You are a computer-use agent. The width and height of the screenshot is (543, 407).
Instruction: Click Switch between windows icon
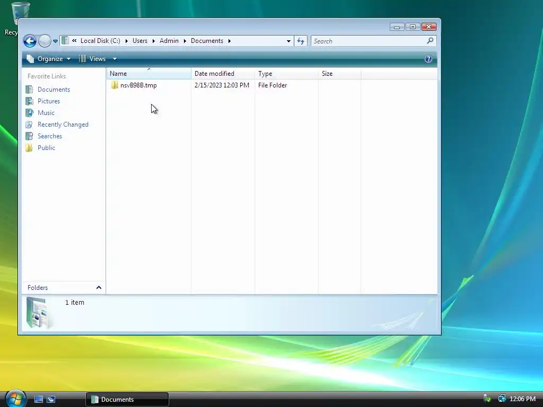click(x=51, y=400)
